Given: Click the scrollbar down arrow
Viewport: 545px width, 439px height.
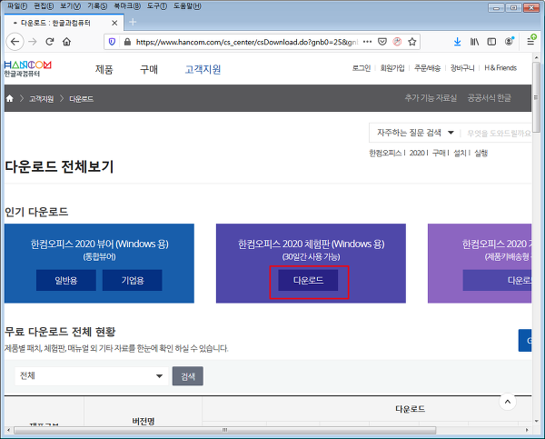Looking at the screenshot, I should (x=536, y=421).
